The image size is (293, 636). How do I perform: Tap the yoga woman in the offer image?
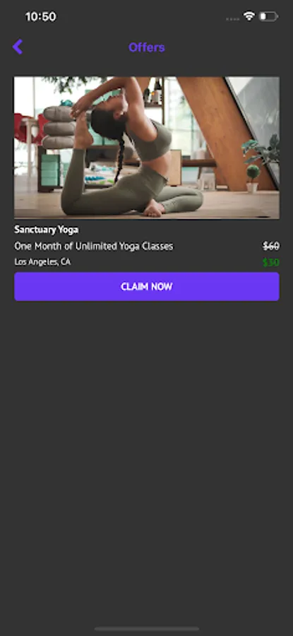(130, 150)
